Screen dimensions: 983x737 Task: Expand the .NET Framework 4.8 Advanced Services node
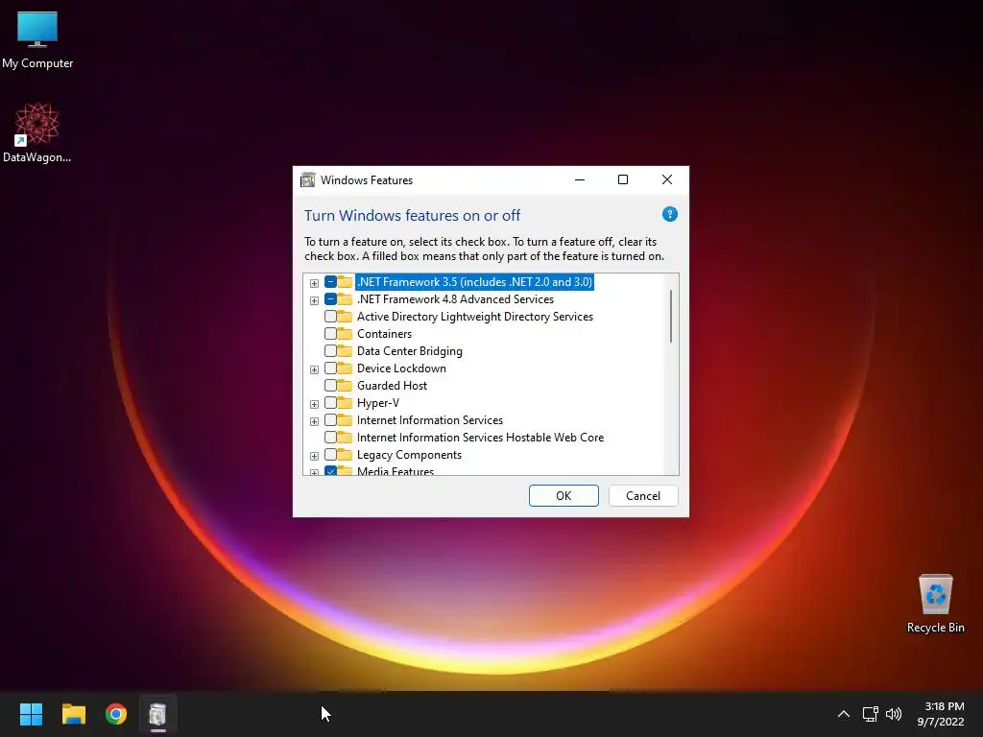[x=314, y=300]
